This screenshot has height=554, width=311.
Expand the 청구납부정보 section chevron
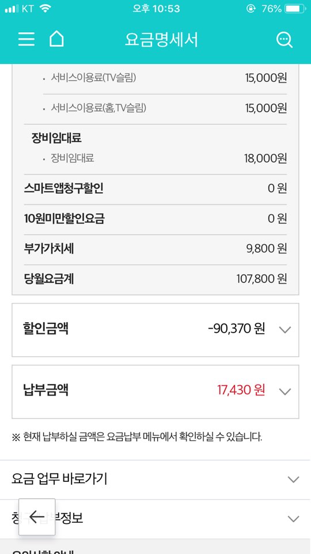293,519
